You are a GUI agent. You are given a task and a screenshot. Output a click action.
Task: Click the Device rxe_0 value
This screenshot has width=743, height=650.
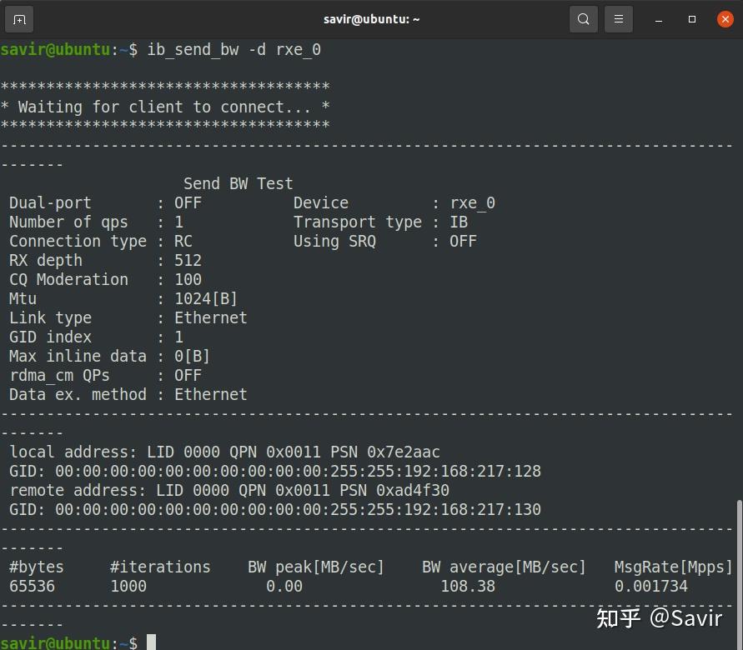click(472, 203)
